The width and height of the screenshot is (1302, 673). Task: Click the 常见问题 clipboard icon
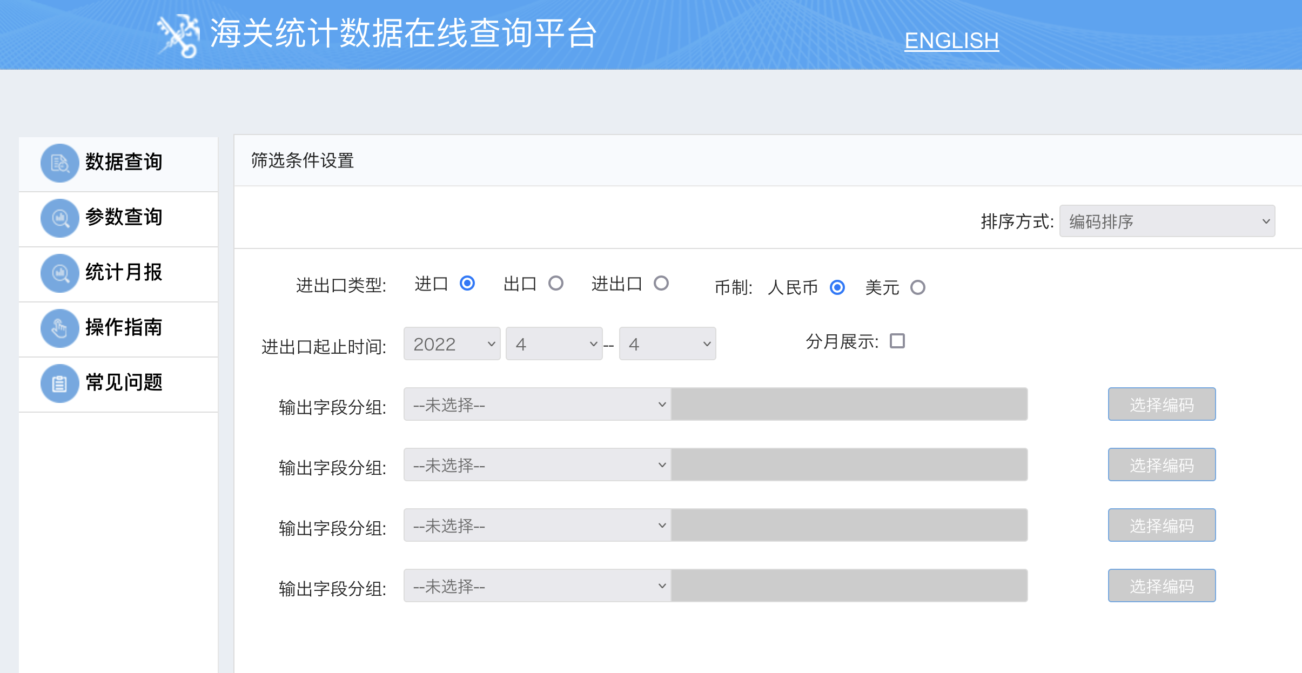coord(59,383)
